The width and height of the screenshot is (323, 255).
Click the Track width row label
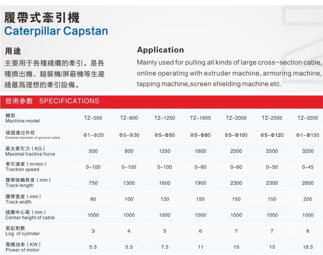click(18, 202)
